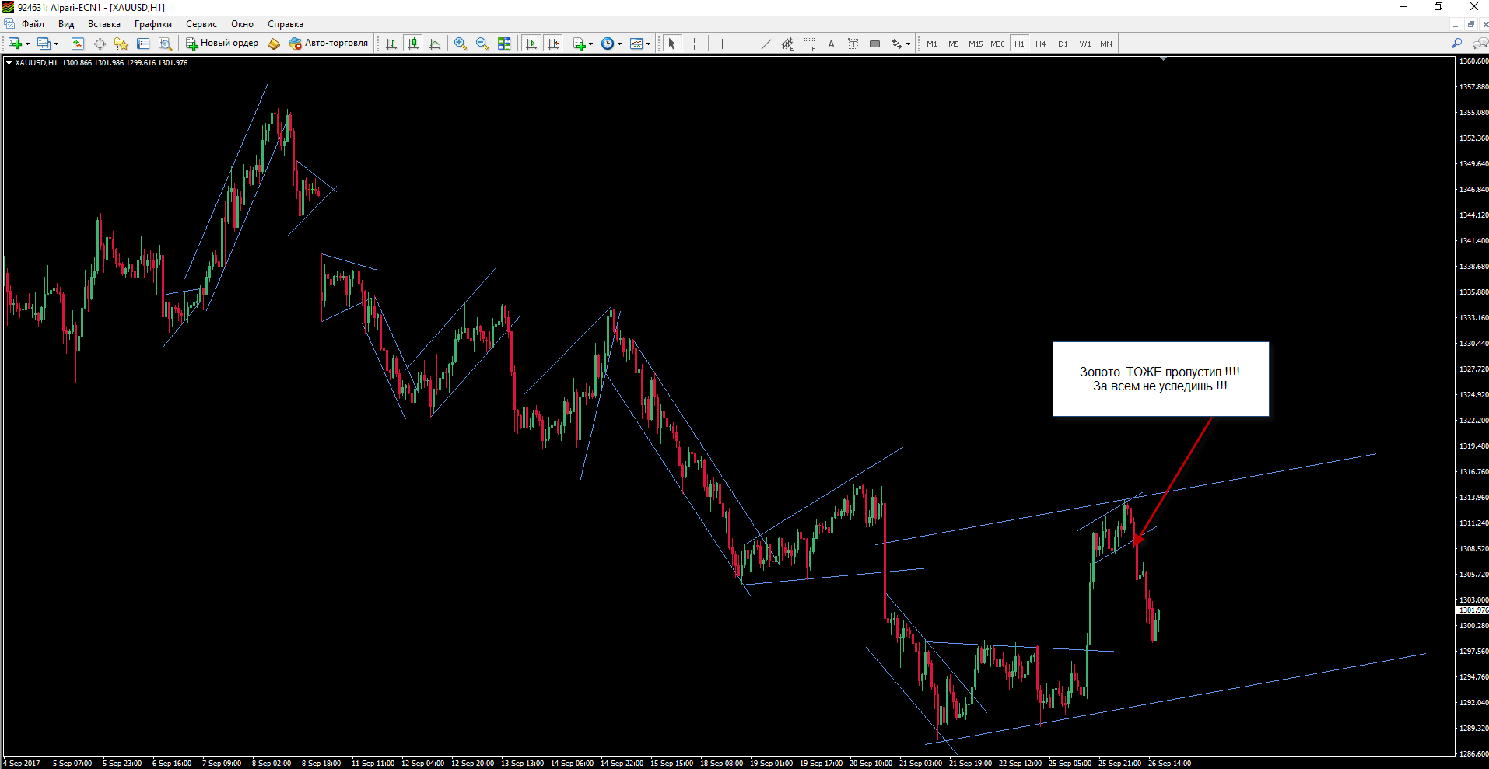Expand the Profiles dropdown arrow
The width and height of the screenshot is (1489, 769).
57,44
